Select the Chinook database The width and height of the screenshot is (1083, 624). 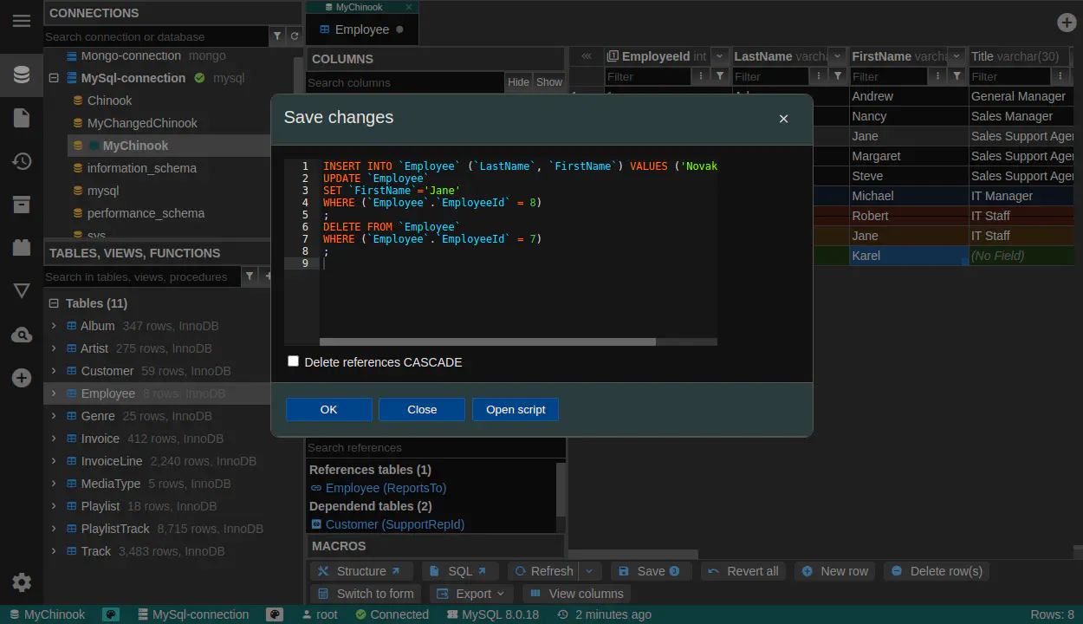click(109, 101)
